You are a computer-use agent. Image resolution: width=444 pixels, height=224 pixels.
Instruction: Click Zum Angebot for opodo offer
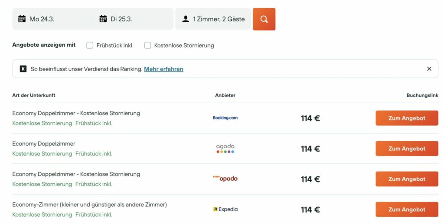407,179
